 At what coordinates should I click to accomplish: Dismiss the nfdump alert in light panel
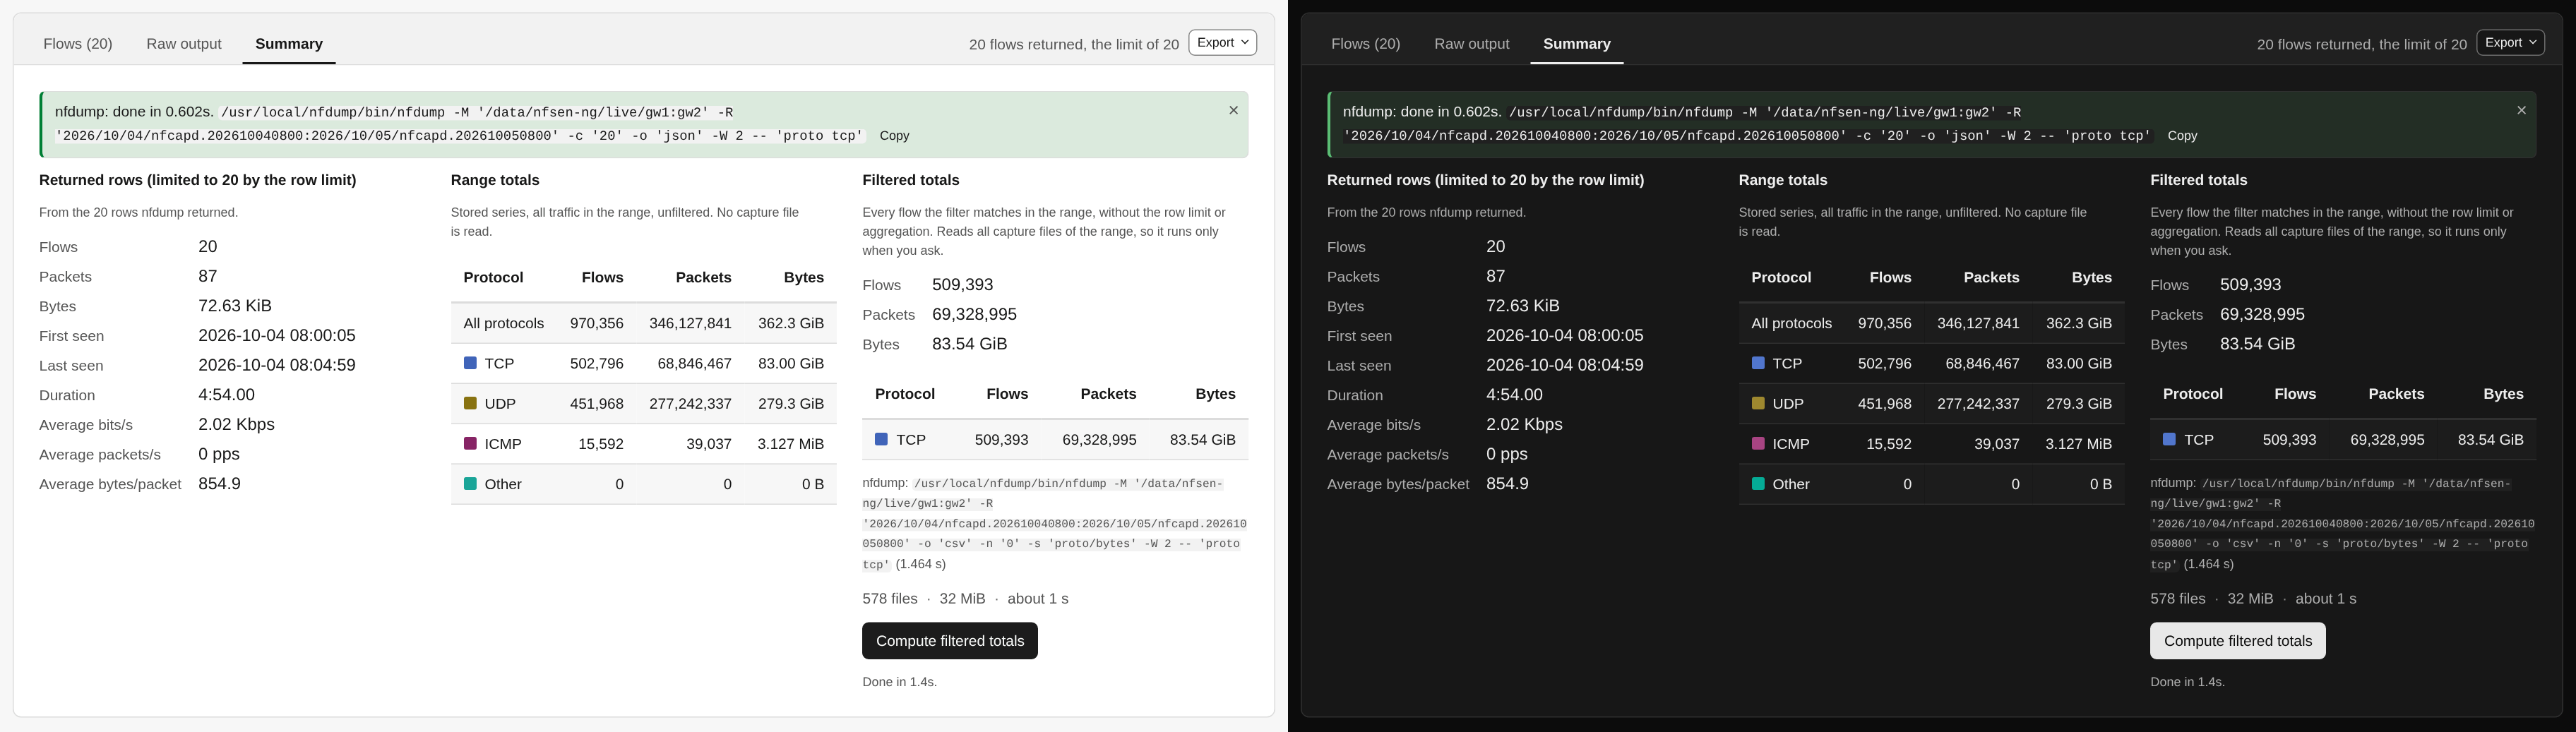pos(1233,111)
